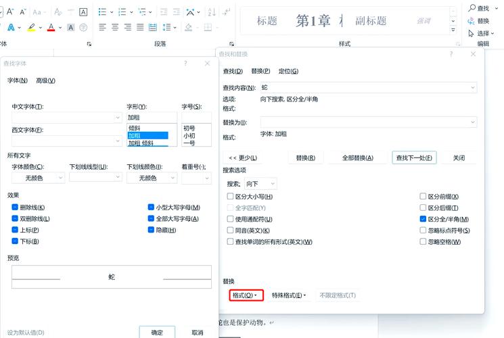504x338 pixels.
Task: Toggle the 下标(B) checkbox
Action: click(15, 241)
